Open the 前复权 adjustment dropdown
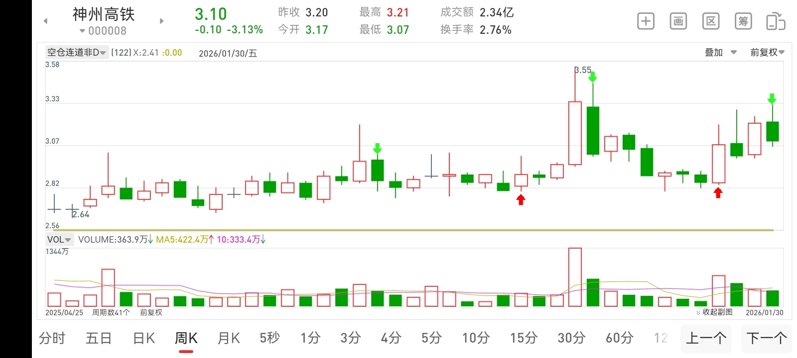Image resolution: width=797 pixels, height=358 pixels. (x=767, y=52)
